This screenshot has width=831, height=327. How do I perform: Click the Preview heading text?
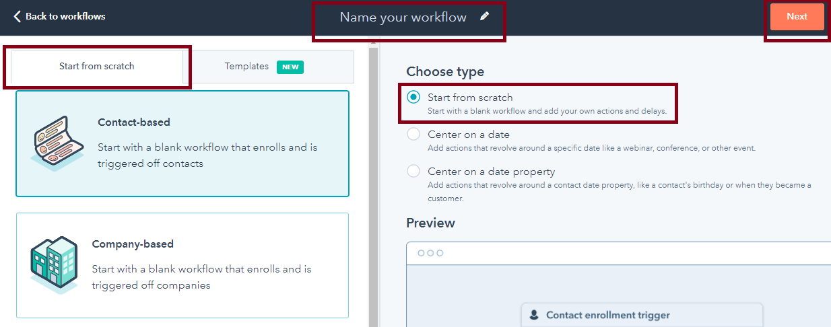[x=430, y=223]
